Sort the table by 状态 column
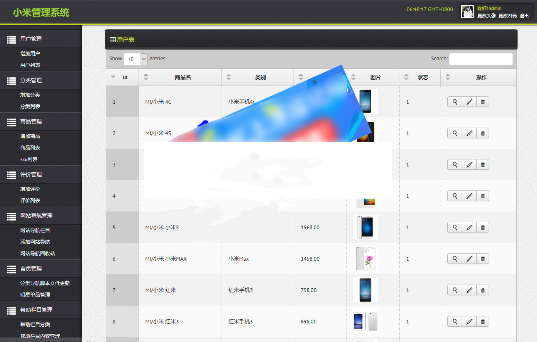 tap(422, 77)
